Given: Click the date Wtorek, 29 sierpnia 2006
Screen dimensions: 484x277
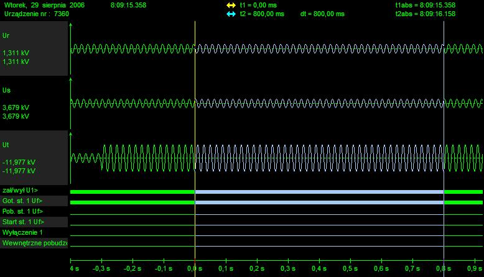Looking at the screenshot, I should click(x=44, y=5).
